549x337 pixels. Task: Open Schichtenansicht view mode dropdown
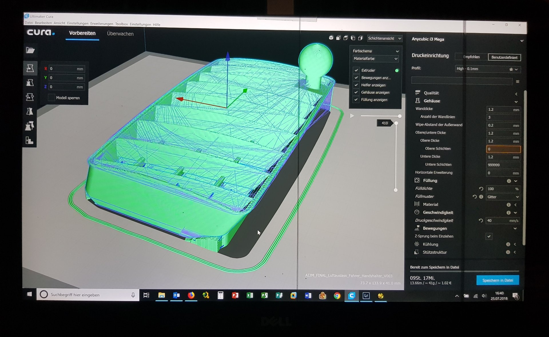385,38
